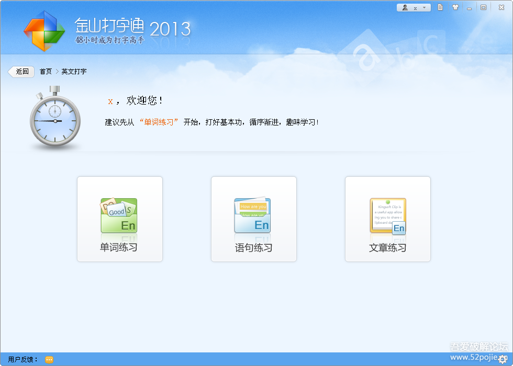Open the document icon in title bar
The height and width of the screenshot is (366, 513).
(x=440, y=7)
